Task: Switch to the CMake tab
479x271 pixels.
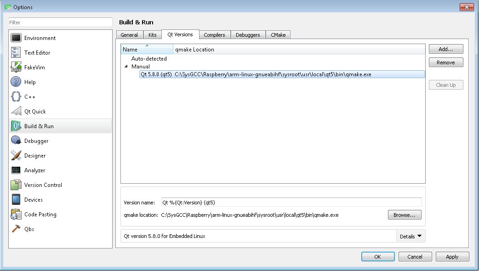Action: (278, 35)
